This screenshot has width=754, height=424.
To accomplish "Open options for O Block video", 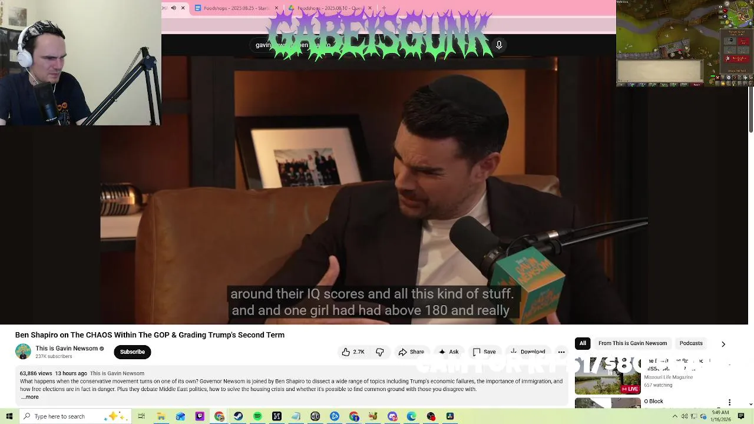I will tap(729, 403).
